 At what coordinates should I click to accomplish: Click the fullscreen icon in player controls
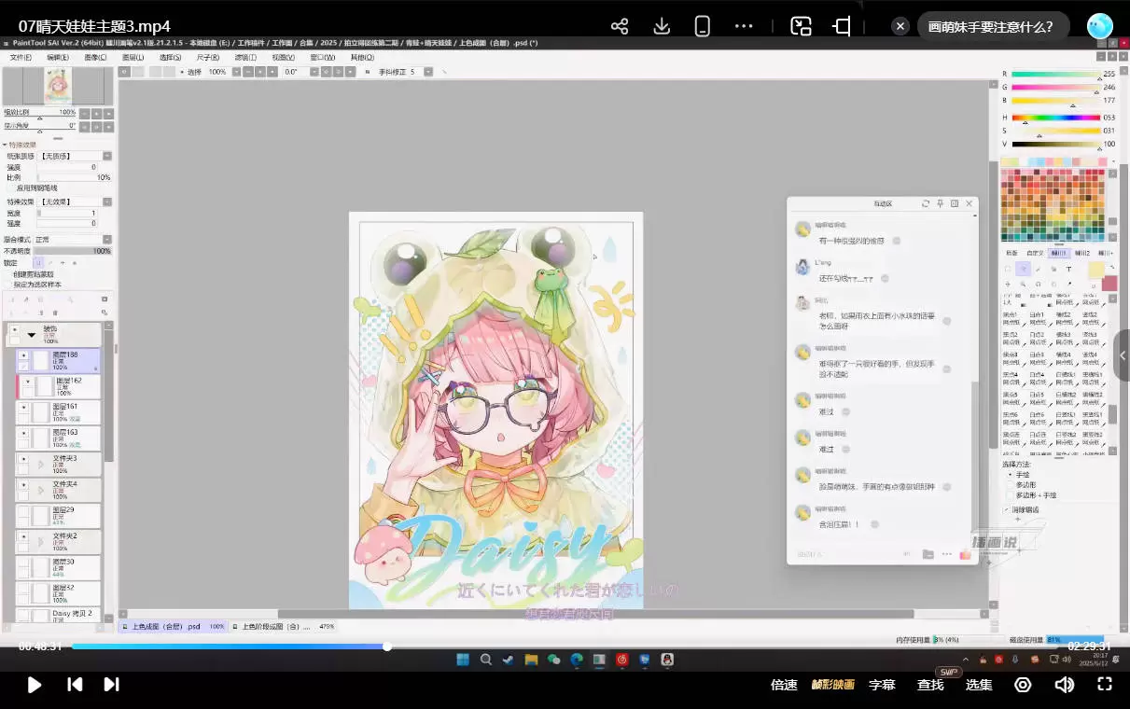(1105, 685)
